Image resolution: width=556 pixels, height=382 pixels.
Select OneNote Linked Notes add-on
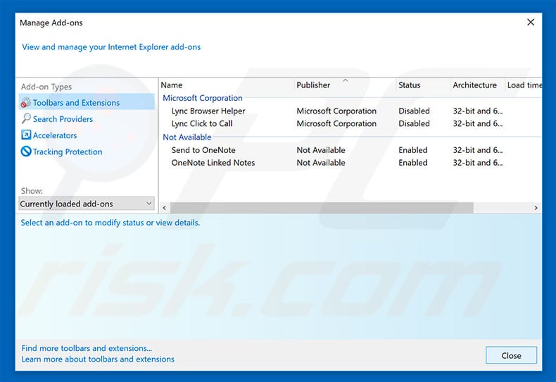coord(213,163)
